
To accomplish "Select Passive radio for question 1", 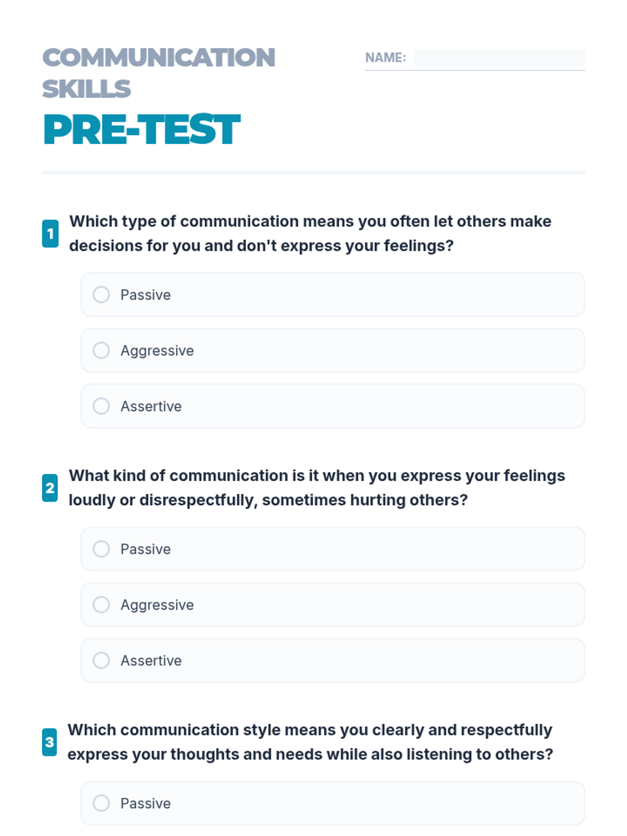I will pos(101,295).
